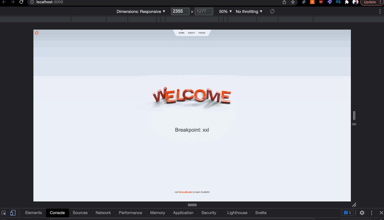The image size is (384, 220).
Task: Rotate the device viewport orientation
Action: [272, 11]
